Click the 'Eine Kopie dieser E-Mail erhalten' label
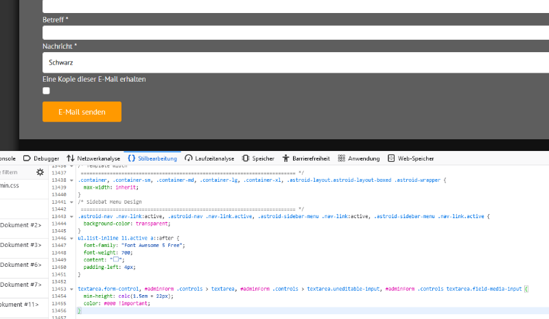 pos(94,79)
